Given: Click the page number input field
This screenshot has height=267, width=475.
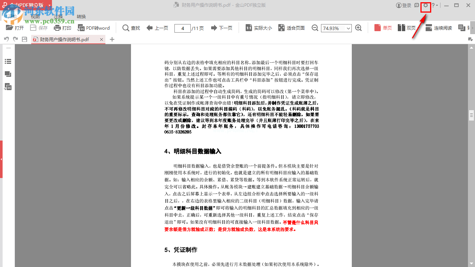Looking at the screenshot, I should click(182, 28).
